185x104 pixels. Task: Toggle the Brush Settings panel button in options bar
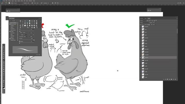pyautogui.click(x=9, y=3)
